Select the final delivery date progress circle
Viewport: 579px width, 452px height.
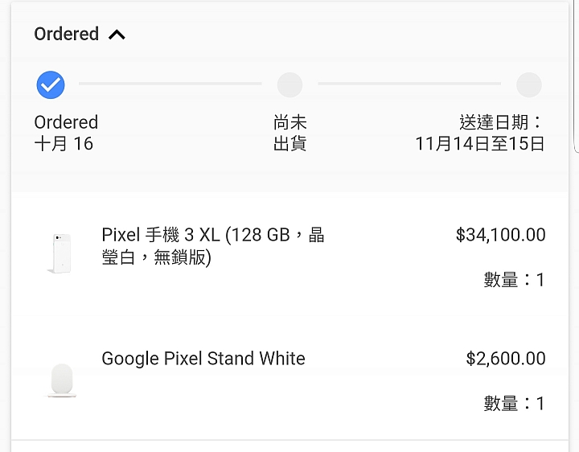tap(529, 84)
